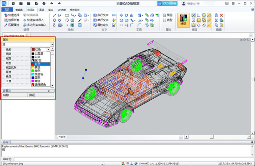Switch to the 高级 tab
The height and width of the screenshot is (166, 255).
pyautogui.click(x=42, y=10)
